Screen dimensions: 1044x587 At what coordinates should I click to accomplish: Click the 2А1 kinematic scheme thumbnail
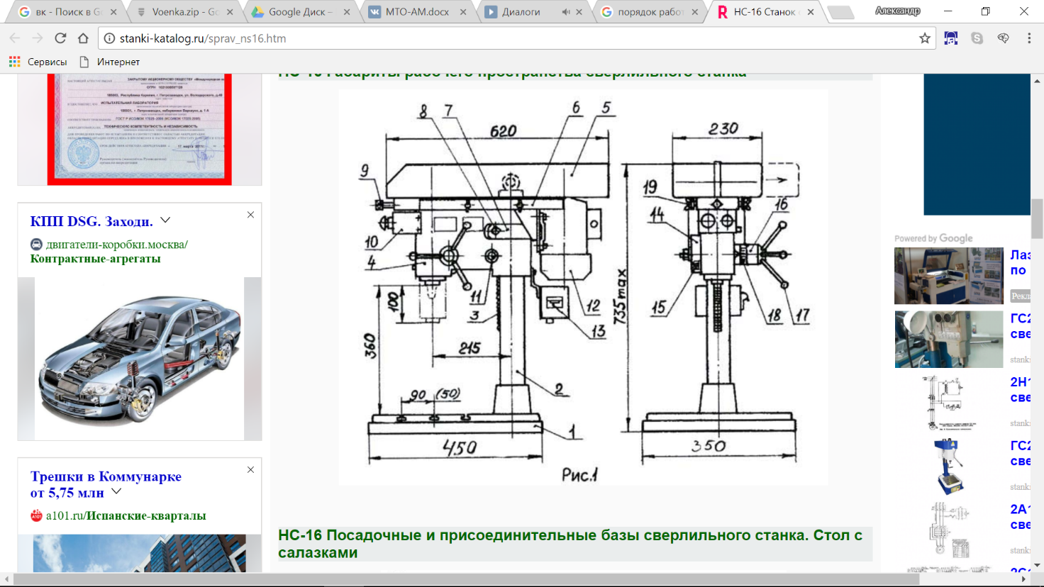949,530
